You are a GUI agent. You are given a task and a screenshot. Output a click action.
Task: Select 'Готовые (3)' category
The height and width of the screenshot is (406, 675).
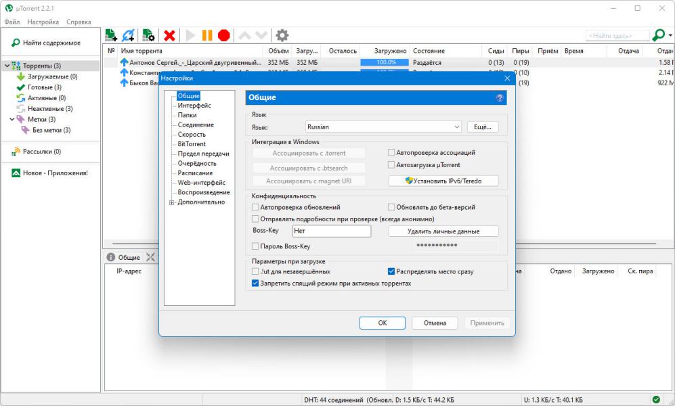(44, 87)
